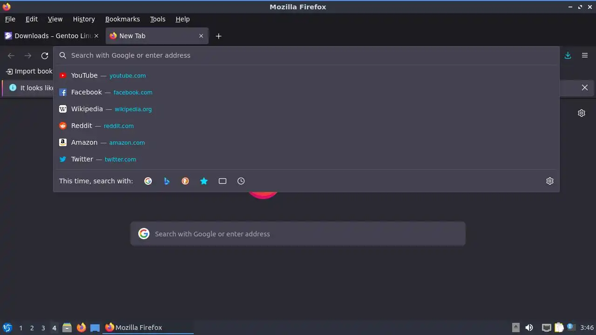Screen dimensions: 596x335
Task: Click the network status tray icon
Action: coord(547,328)
